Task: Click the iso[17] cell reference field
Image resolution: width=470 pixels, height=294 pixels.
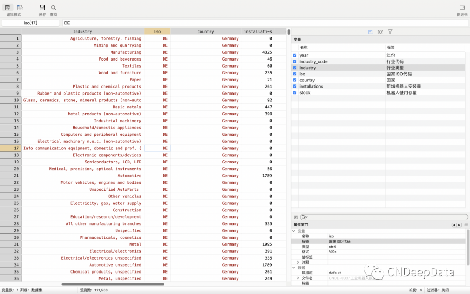Action: tap(30, 23)
